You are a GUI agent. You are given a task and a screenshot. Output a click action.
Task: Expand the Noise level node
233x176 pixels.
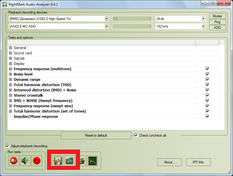[x=10, y=74]
